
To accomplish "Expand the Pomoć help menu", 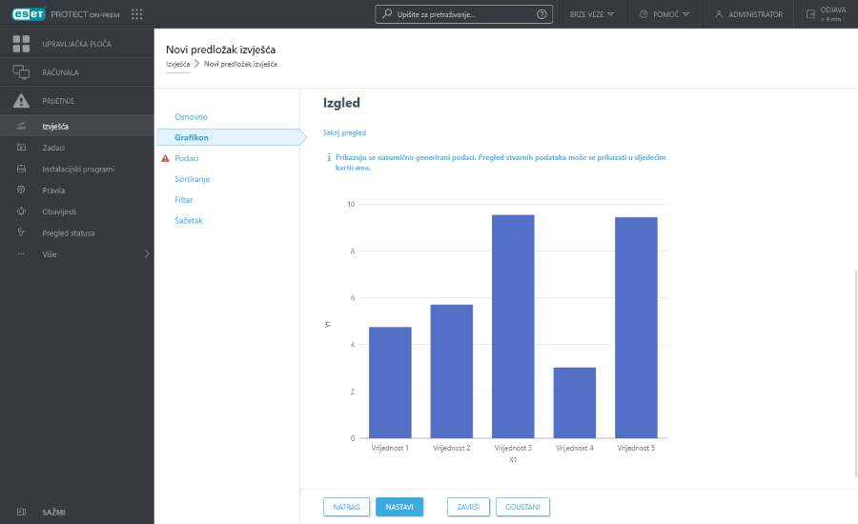I will point(664,14).
